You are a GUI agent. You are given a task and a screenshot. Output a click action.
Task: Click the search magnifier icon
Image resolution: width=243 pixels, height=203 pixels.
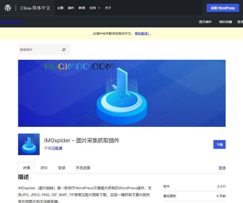(64, 50)
